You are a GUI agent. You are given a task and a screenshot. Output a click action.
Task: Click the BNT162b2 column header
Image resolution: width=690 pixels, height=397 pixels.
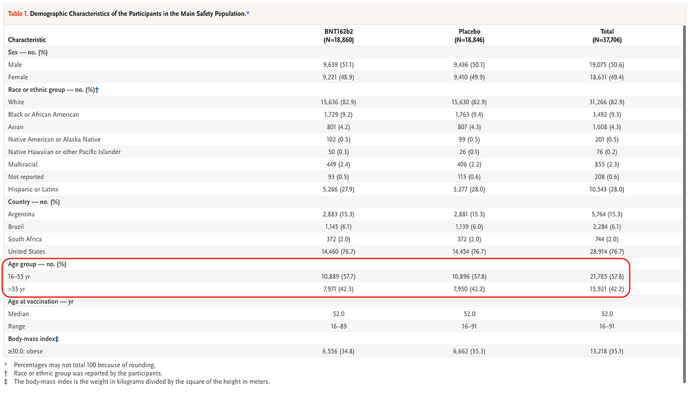(x=338, y=36)
